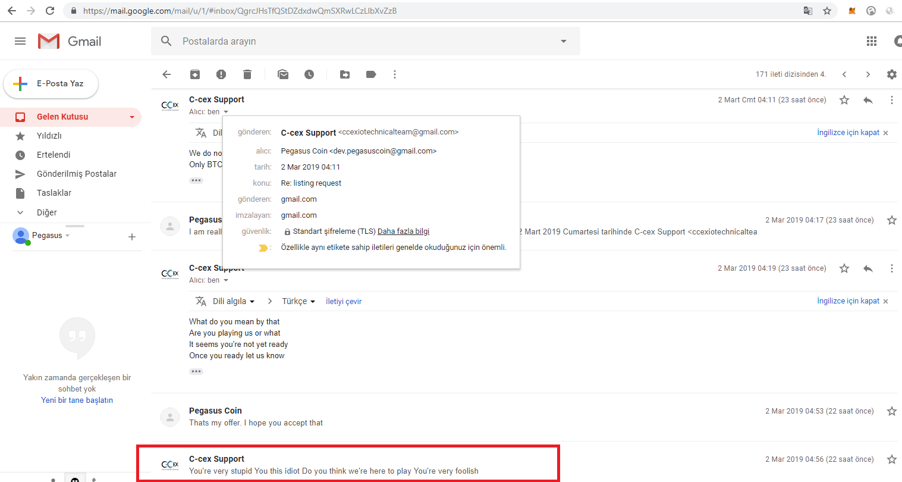Star the 04:53 Pegasus Coin message
This screenshot has height=482, width=902.
(x=892, y=411)
